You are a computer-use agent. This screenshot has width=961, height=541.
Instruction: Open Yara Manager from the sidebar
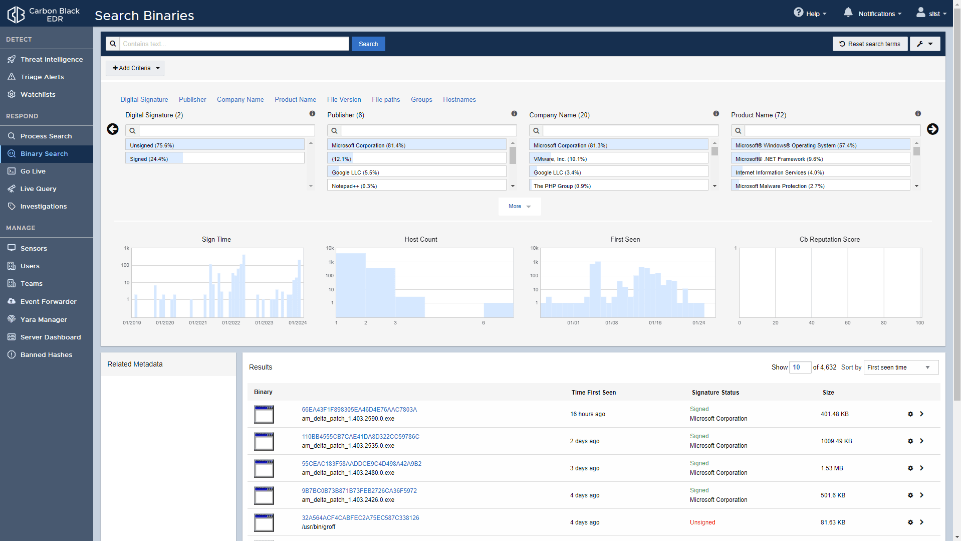44,319
